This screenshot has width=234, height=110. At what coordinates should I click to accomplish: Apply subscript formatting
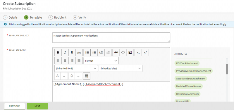[x=138, y=53]
